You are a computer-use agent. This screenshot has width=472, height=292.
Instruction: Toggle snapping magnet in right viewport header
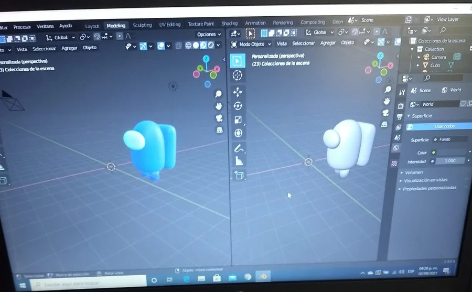tap(355, 31)
